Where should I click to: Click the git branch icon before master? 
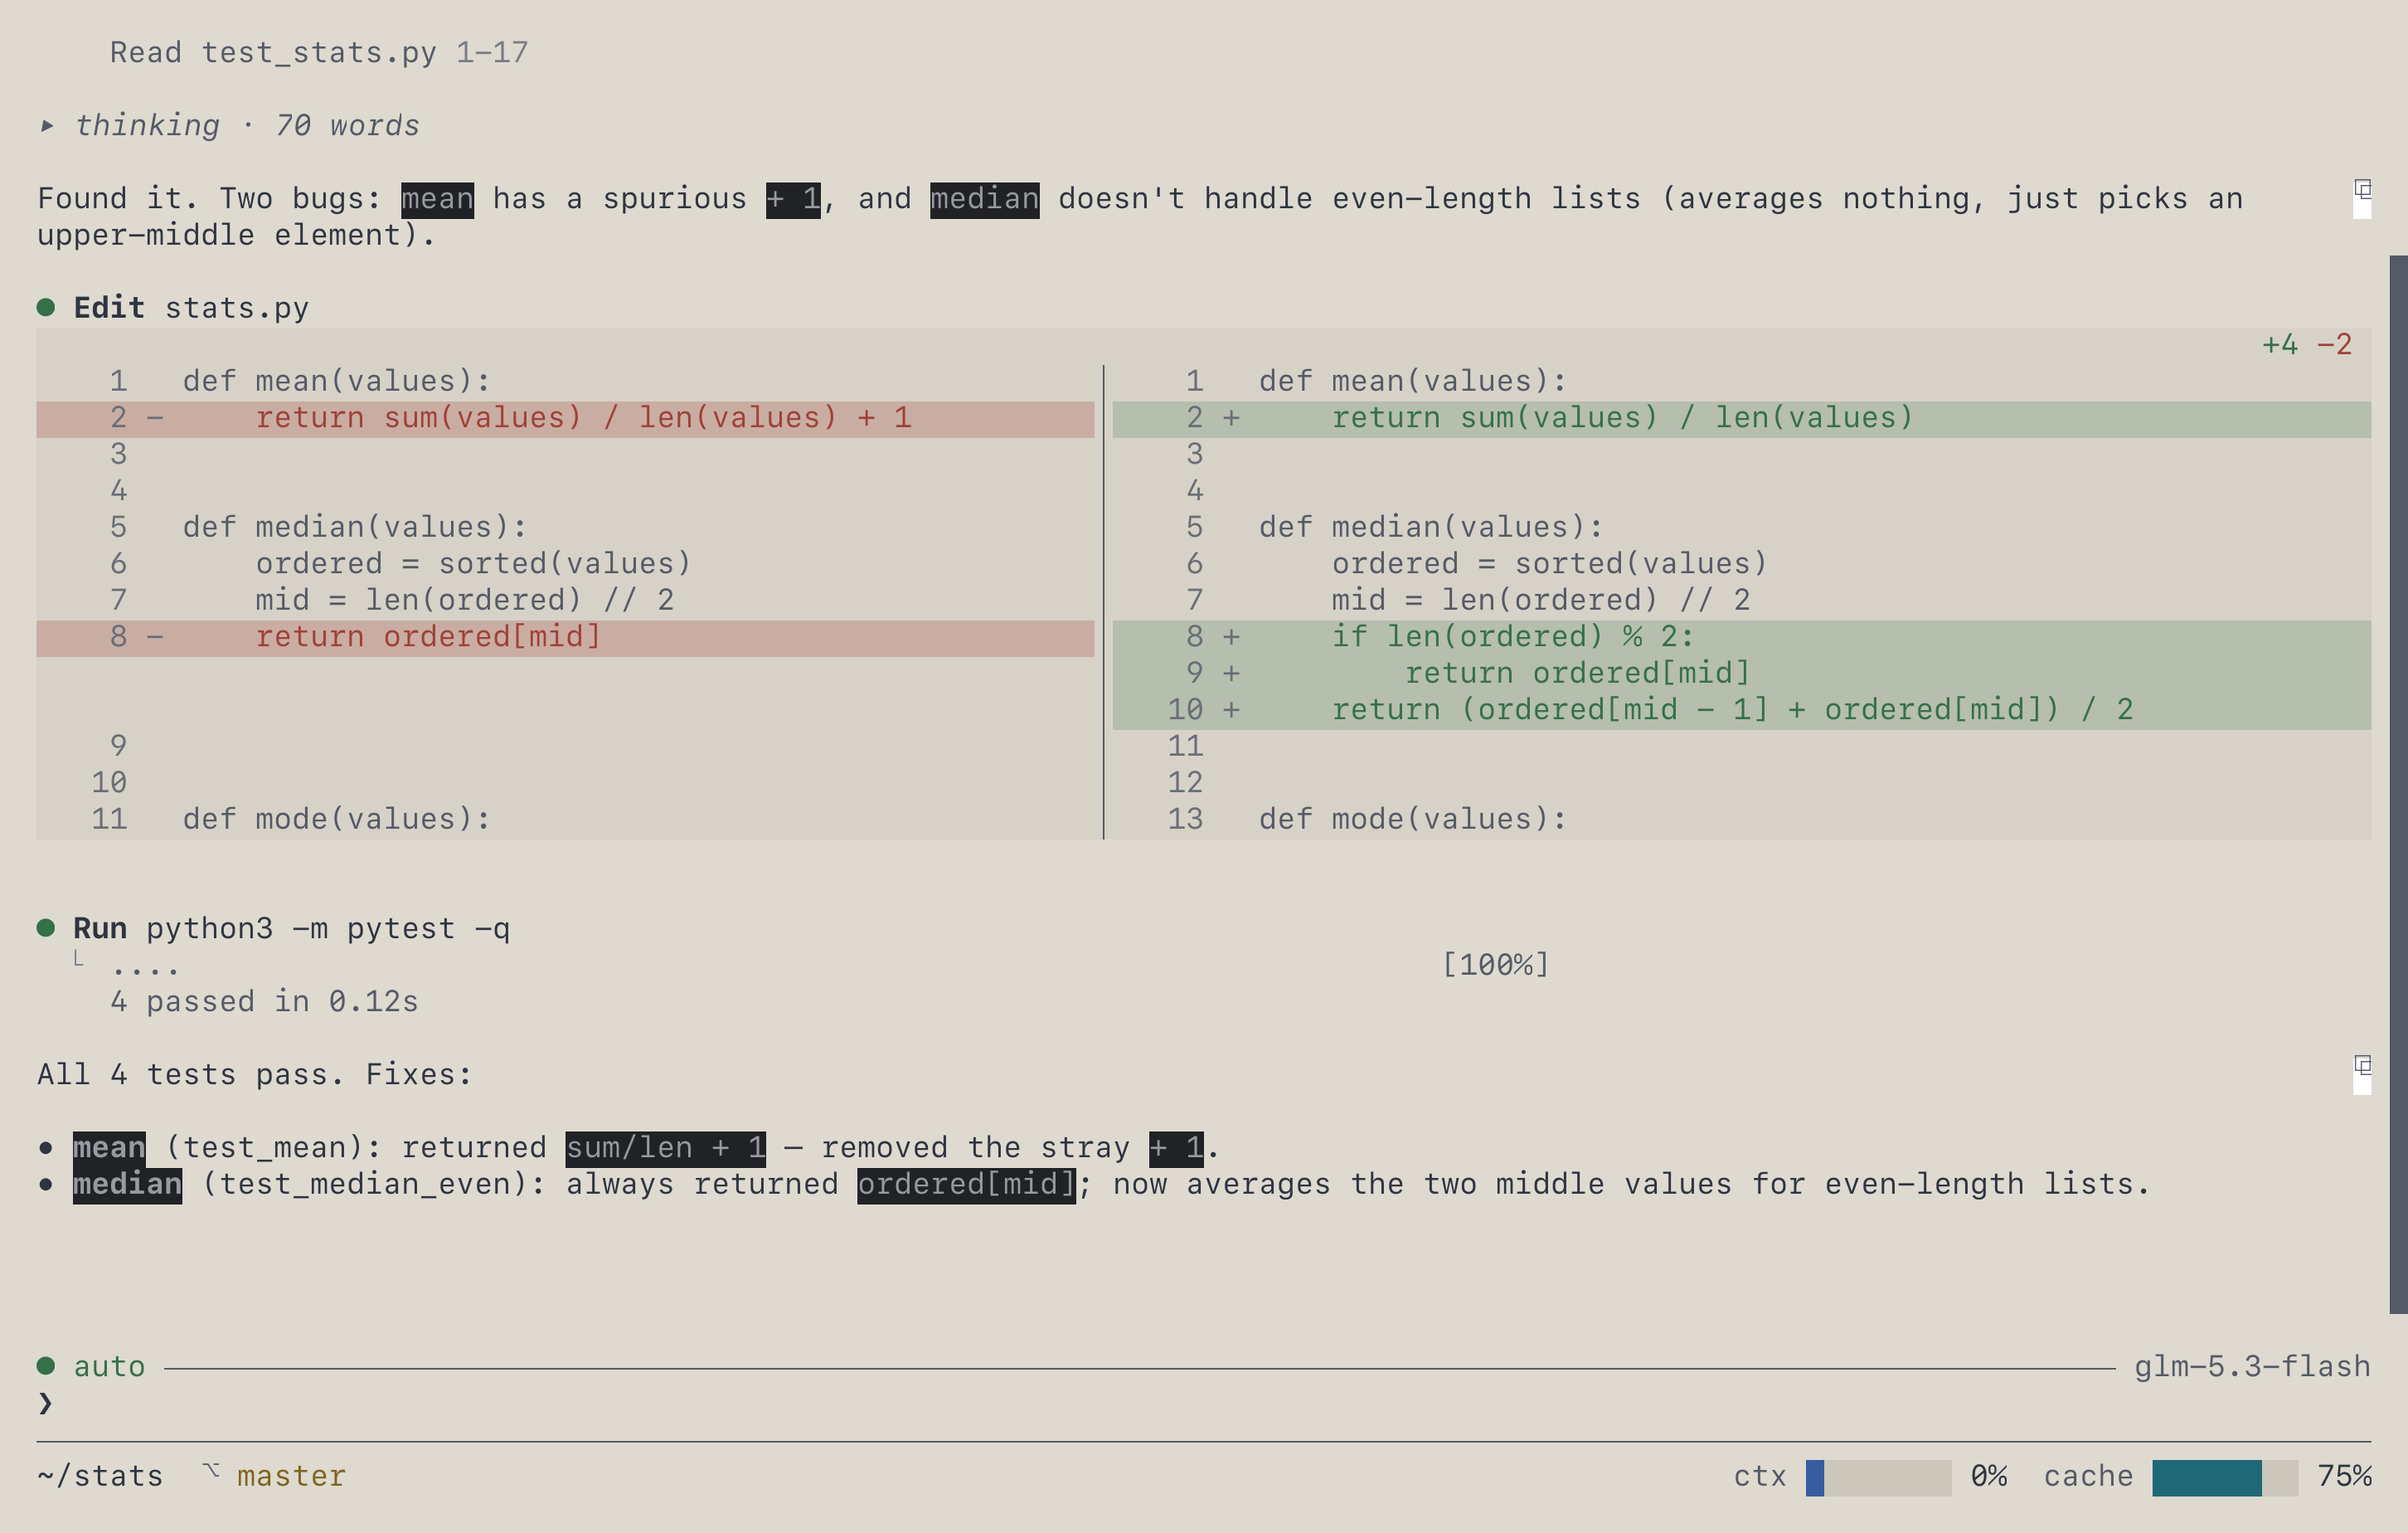click(x=211, y=1471)
